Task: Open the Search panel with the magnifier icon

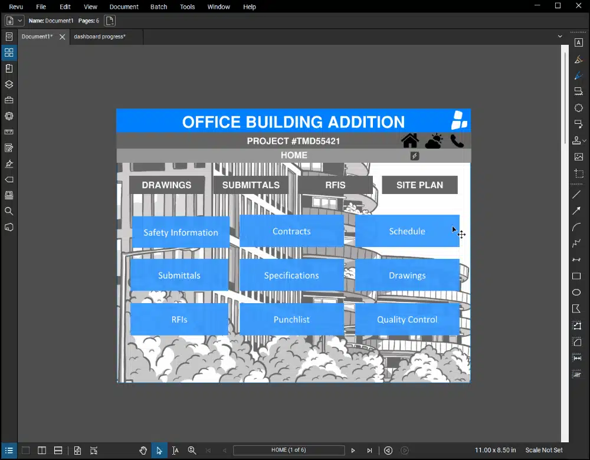Action: (9, 211)
